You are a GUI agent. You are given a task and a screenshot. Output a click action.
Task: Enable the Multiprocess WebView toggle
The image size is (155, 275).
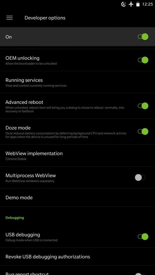click(x=140, y=177)
